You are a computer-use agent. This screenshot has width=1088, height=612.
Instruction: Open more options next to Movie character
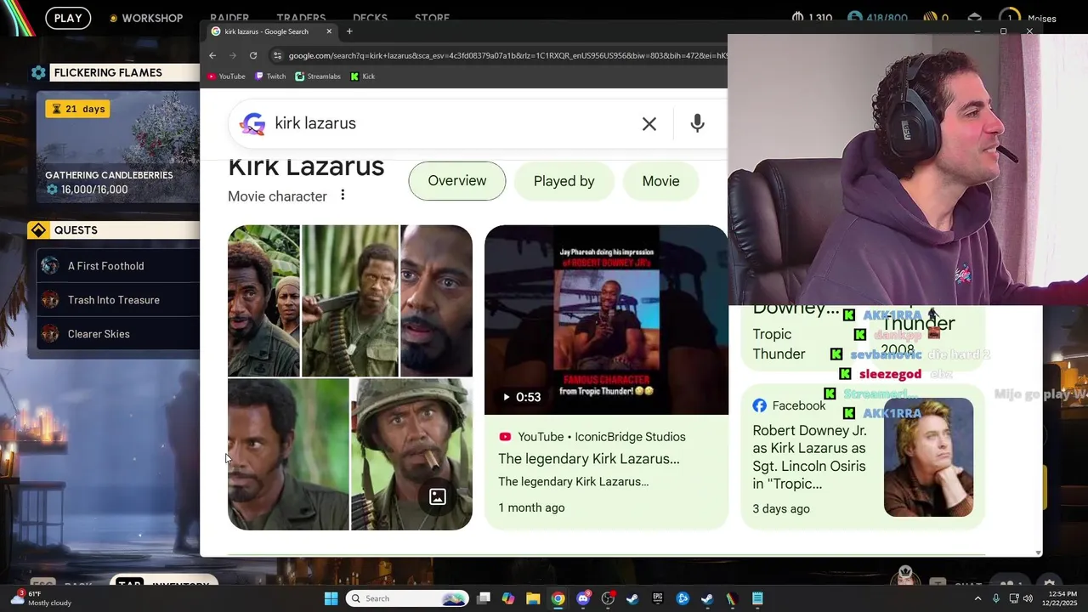pyautogui.click(x=343, y=195)
